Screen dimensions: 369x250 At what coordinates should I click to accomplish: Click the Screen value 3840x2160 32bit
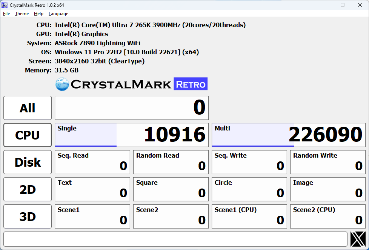coord(100,61)
